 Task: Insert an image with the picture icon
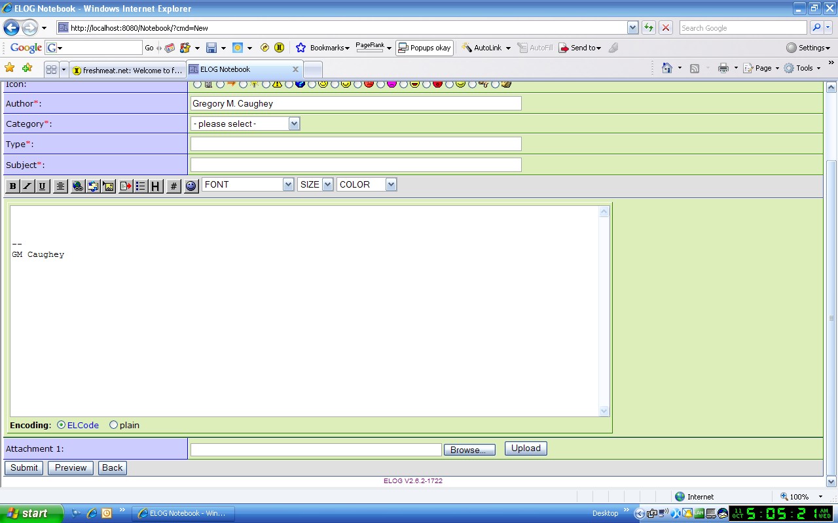pos(109,186)
